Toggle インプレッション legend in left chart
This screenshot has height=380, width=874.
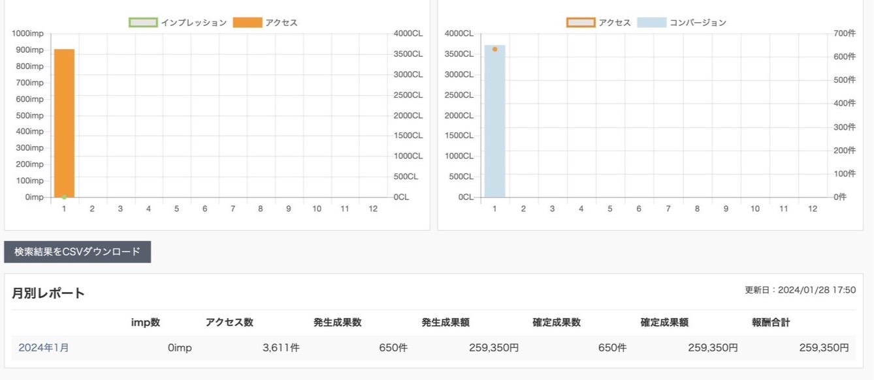(177, 23)
